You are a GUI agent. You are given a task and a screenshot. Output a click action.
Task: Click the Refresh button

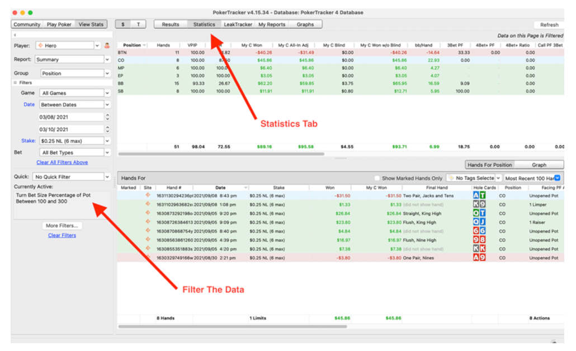point(549,25)
